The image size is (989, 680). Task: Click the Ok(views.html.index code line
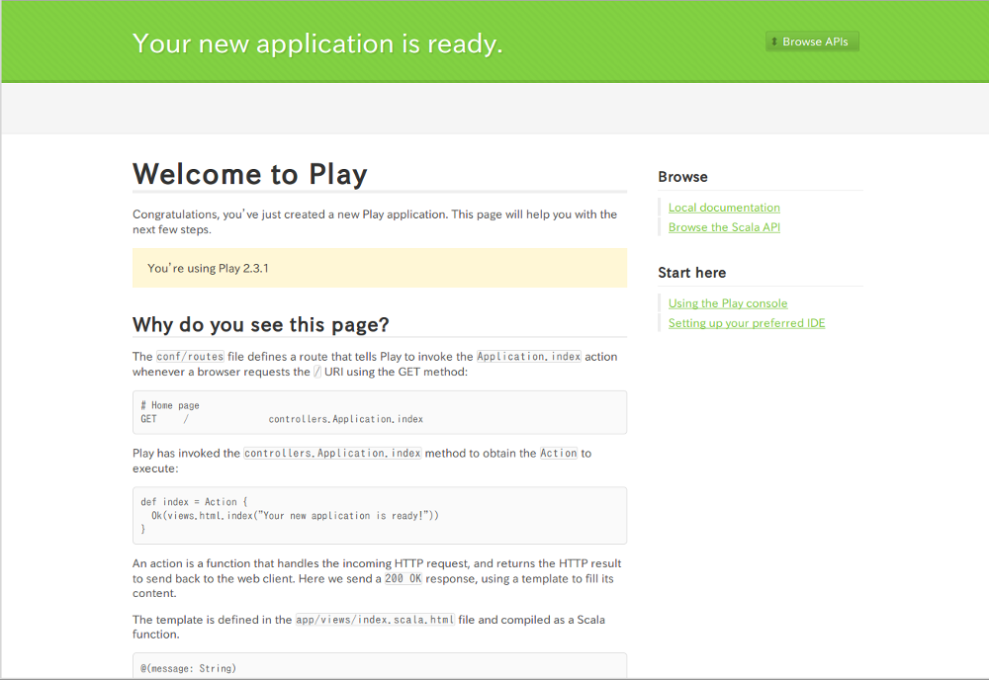tap(295, 516)
